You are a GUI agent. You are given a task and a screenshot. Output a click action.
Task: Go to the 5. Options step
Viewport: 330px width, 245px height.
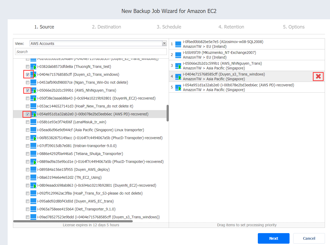pos(294,27)
